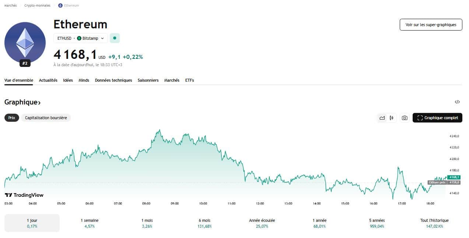469x238 pixels.
Task: Open the embed code icon
Action: (457, 102)
